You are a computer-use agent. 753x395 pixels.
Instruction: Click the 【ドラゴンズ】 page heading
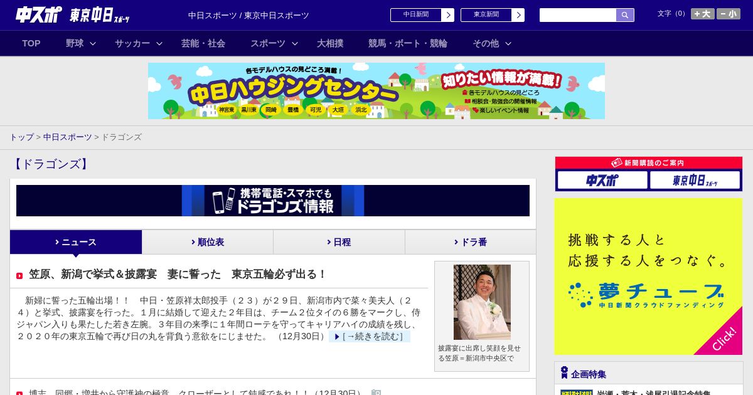(52, 164)
